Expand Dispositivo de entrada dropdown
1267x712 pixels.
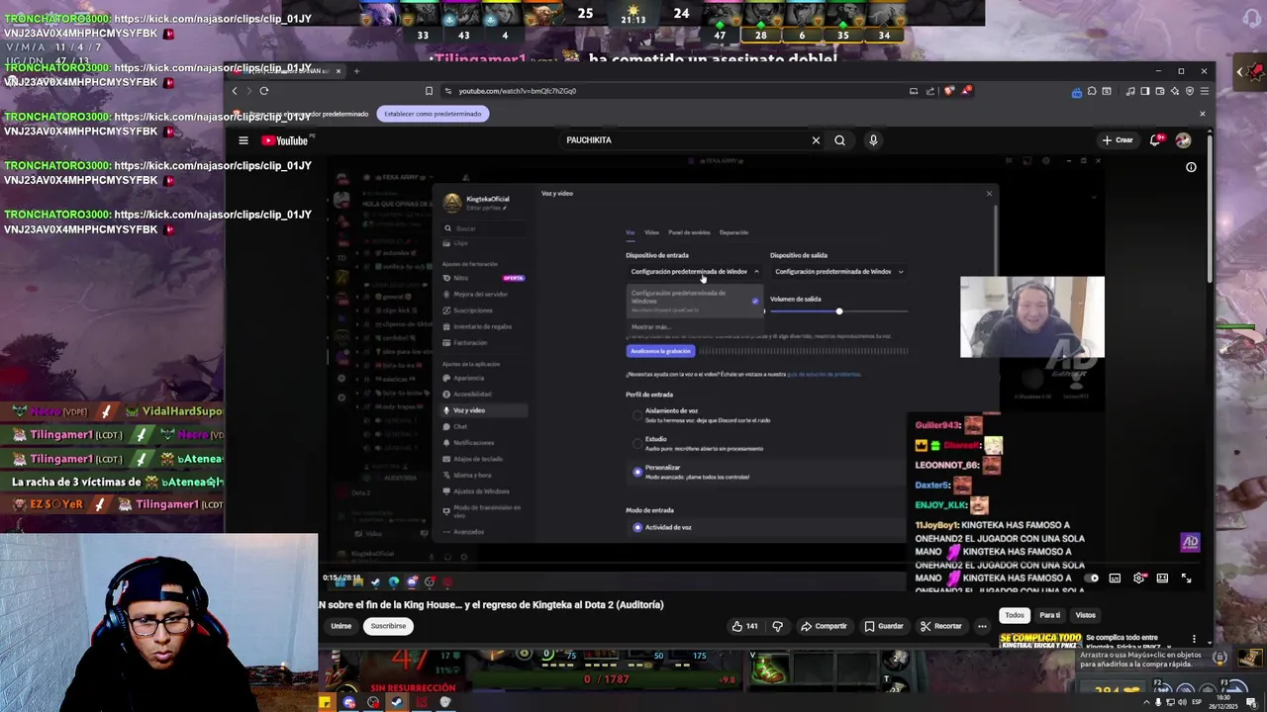coord(695,272)
